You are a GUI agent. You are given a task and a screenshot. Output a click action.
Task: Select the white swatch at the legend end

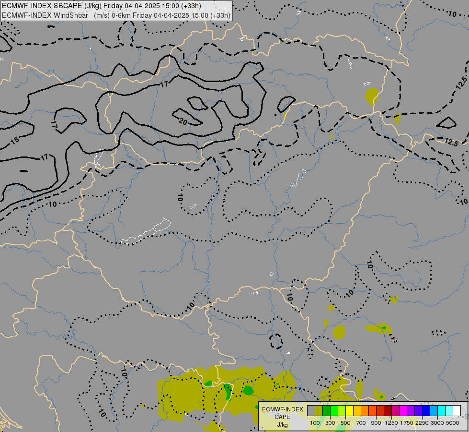(457, 411)
